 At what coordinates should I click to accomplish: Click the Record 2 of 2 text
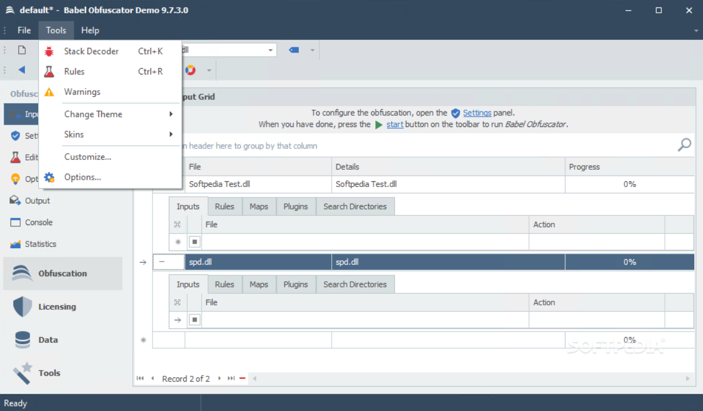tap(186, 379)
